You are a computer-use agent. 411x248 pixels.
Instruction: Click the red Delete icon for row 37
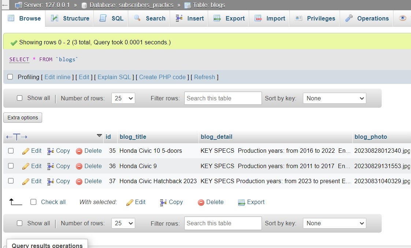[x=79, y=182]
